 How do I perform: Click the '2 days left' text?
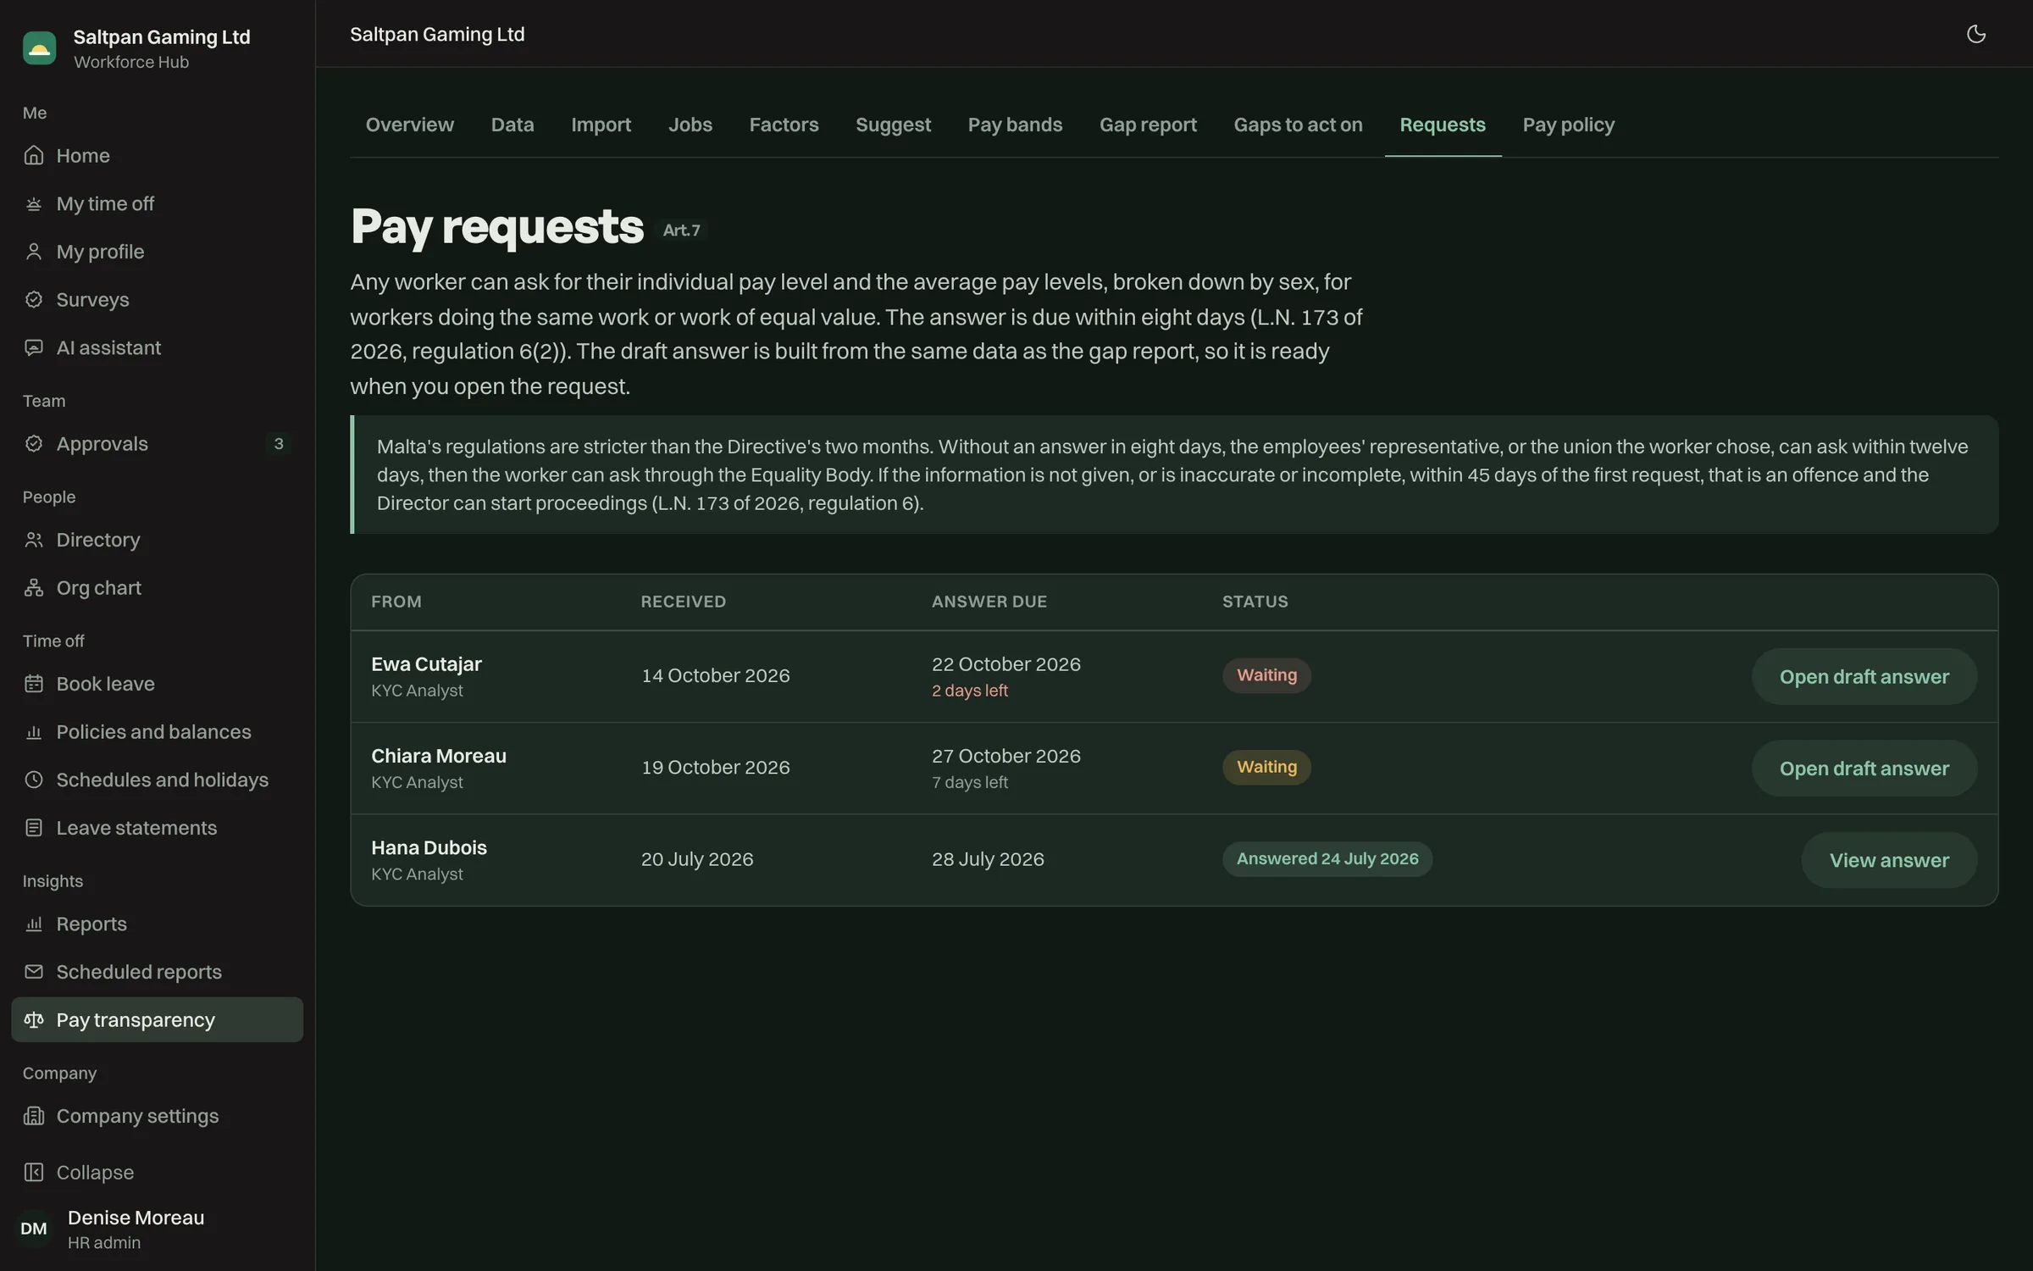coord(969,691)
